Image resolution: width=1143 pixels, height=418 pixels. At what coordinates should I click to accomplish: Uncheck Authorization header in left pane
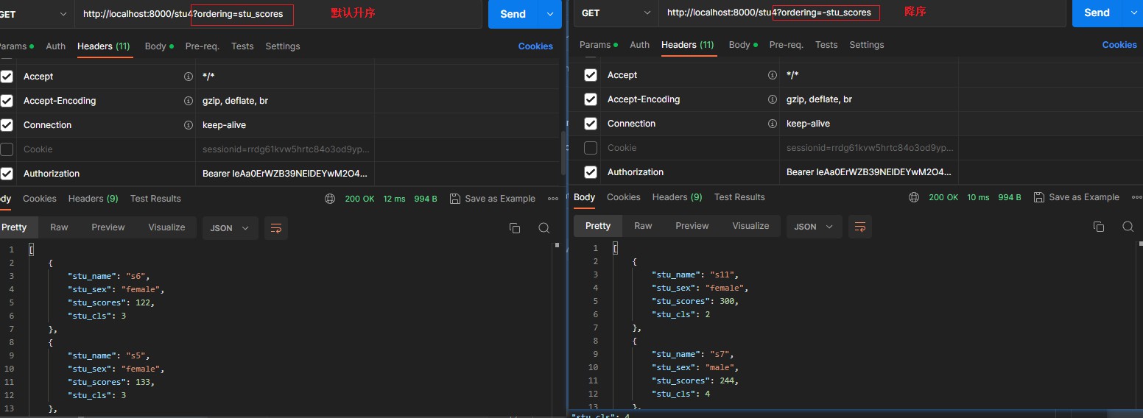click(x=7, y=174)
